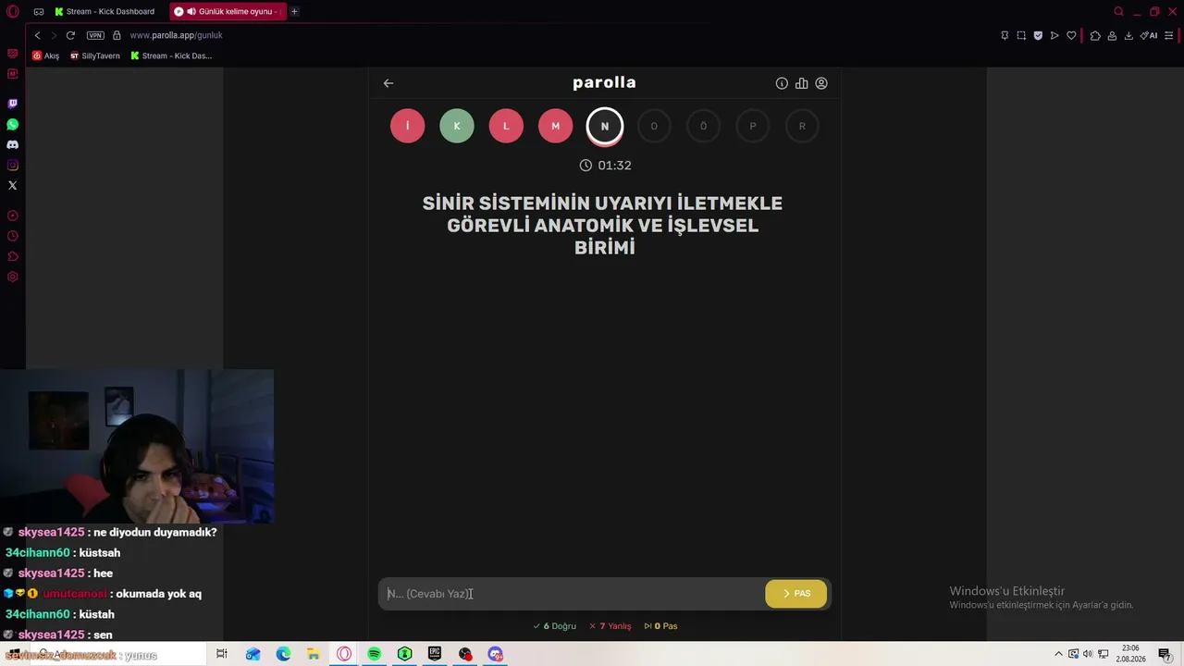Open the volume control in system tray

[x=1088, y=654]
